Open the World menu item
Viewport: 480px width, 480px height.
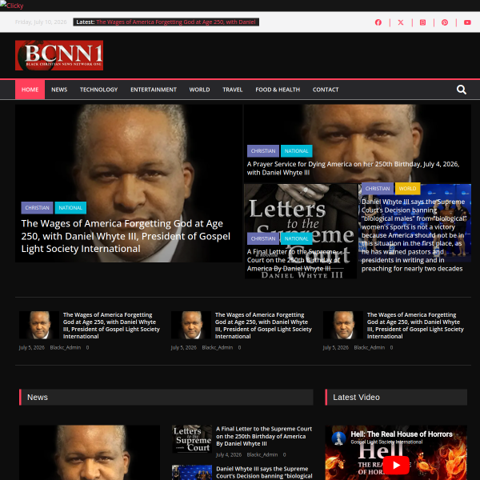tap(199, 90)
